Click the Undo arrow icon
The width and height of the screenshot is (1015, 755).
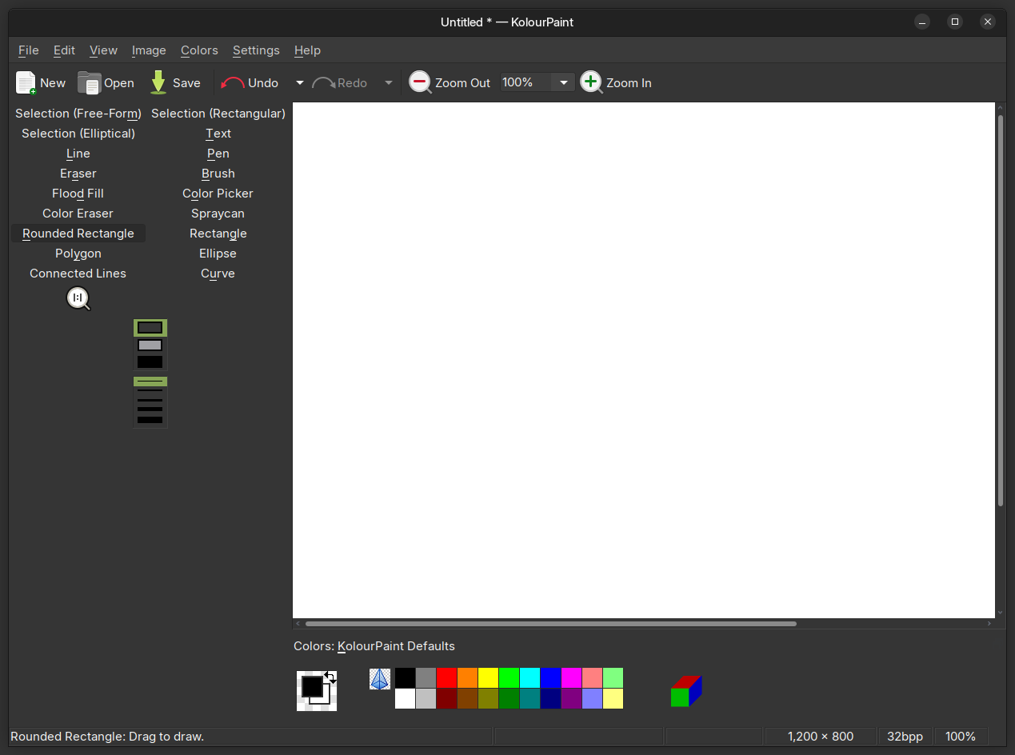(233, 82)
